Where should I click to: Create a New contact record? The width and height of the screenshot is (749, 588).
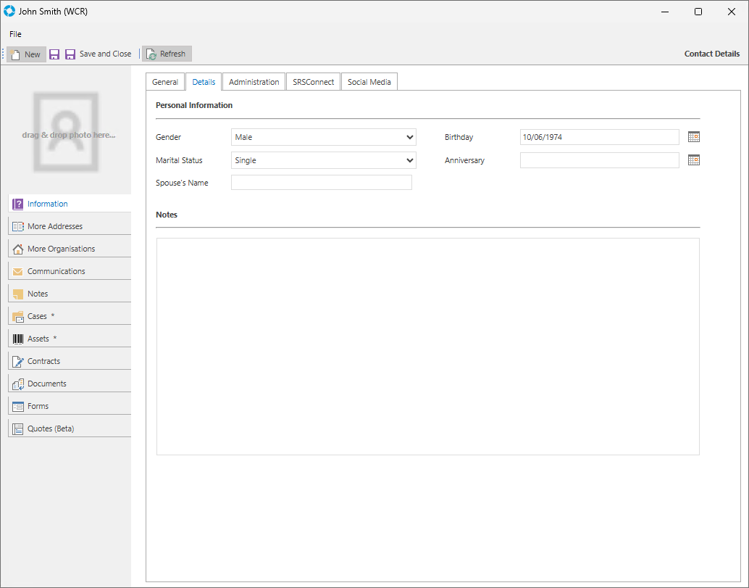(x=26, y=54)
